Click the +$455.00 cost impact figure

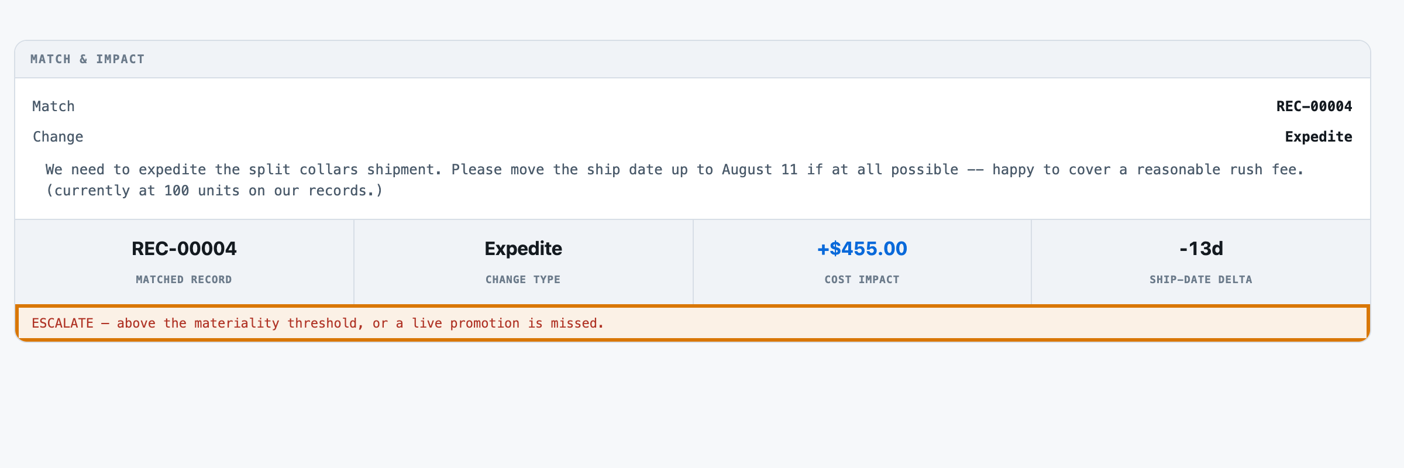coord(862,249)
